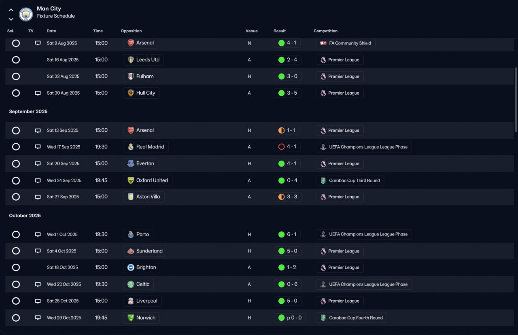Open the UEFA Champions League link for Celtic
Viewport: 518px width, 335px height.
point(364,284)
